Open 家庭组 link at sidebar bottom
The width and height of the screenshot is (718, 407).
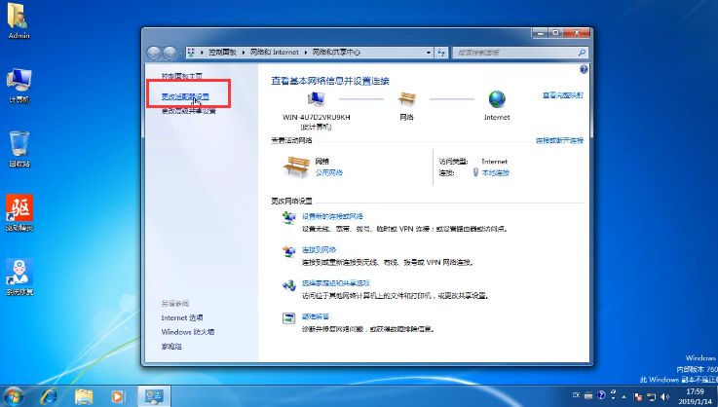point(171,347)
